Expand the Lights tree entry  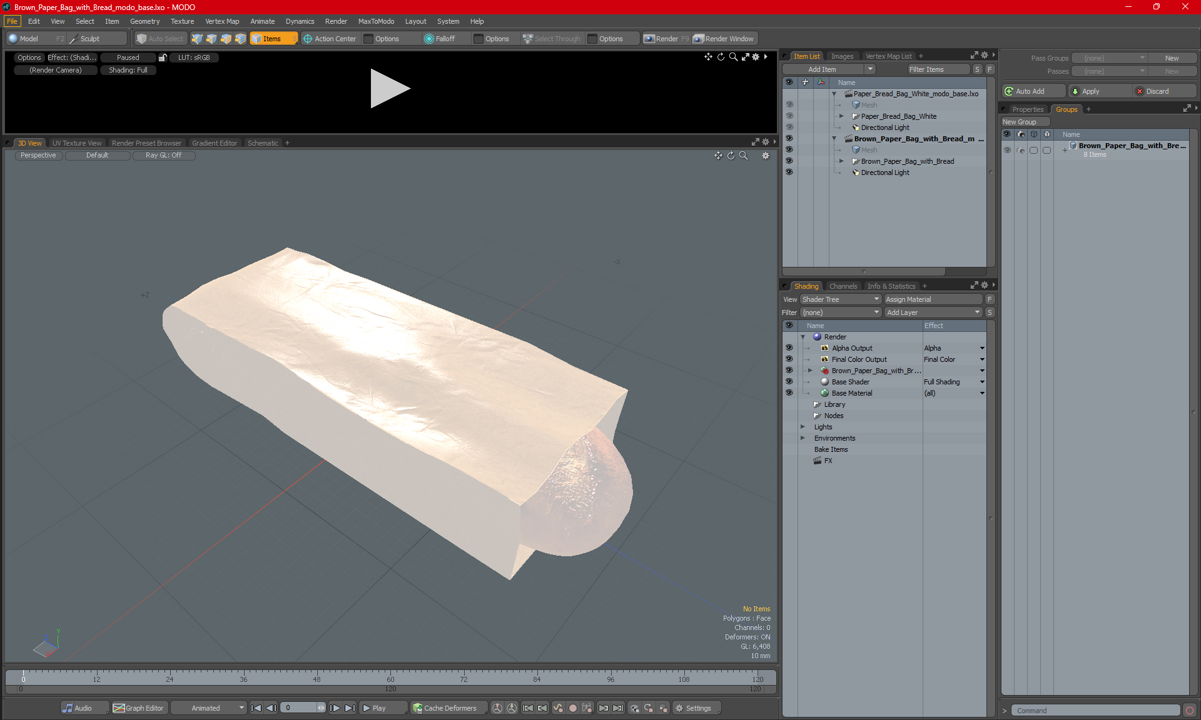[x=803, y=427]
